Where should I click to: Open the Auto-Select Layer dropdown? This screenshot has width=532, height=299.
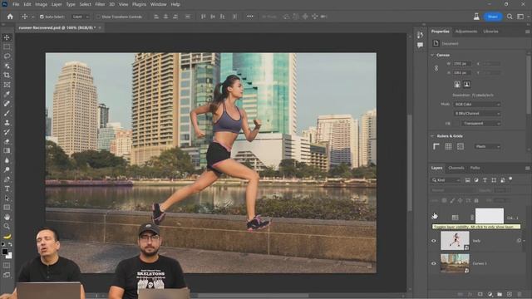tap(80, 17)
